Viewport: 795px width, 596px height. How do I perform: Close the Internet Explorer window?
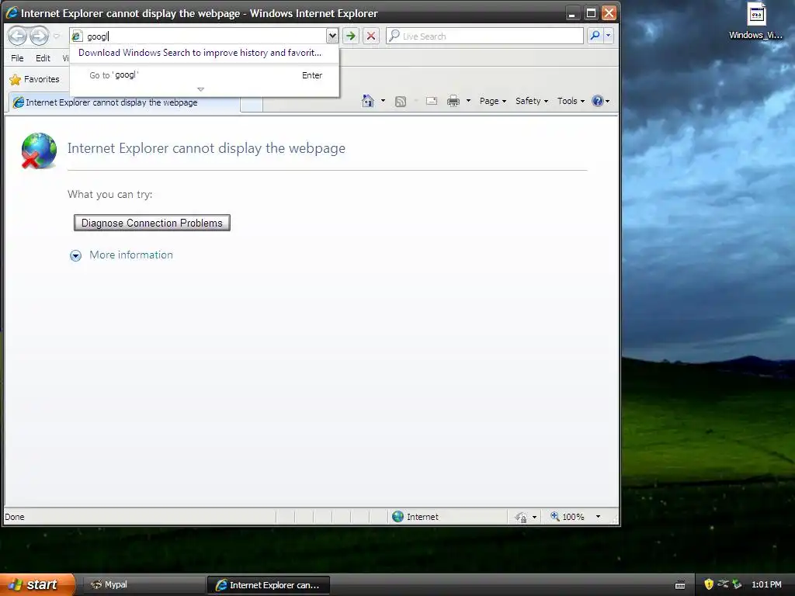click(x=609, y=13)
